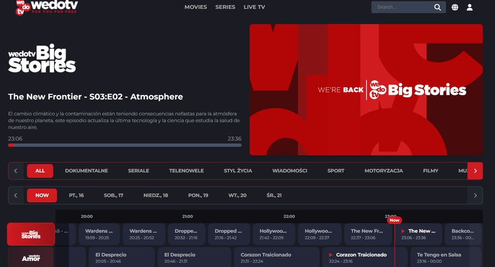Select the WIADOMOŚCI category

[x=290, y=171]
